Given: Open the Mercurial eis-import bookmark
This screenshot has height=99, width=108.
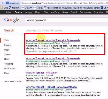Looking at the screenshot, I should click(x=69, y=8).
